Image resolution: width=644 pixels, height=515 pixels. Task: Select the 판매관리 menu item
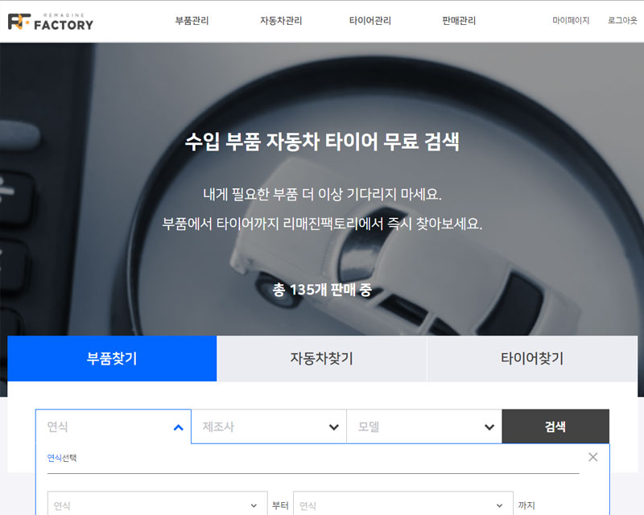459,21
